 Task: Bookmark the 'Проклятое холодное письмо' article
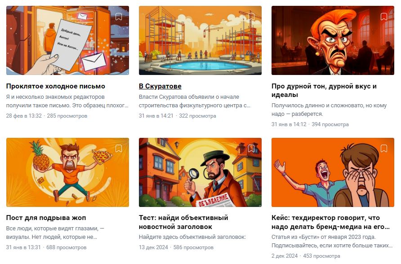118,17
